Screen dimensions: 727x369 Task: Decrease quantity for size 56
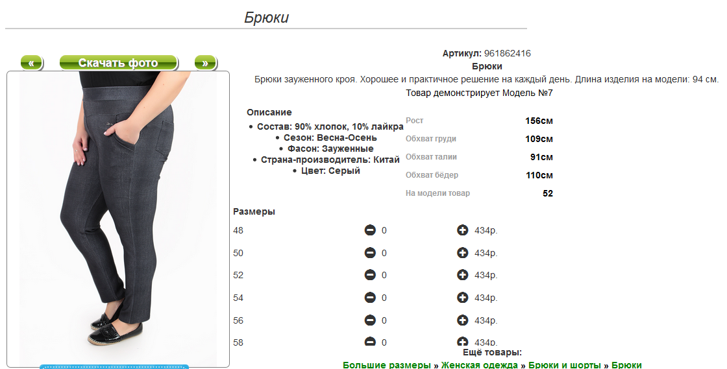[x=370, y=320]
